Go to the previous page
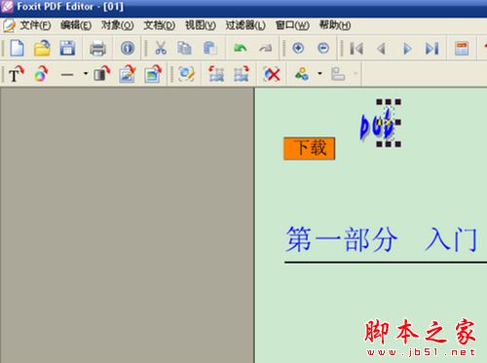The width and height of the screenshot is (487, 363). (381, 49)
